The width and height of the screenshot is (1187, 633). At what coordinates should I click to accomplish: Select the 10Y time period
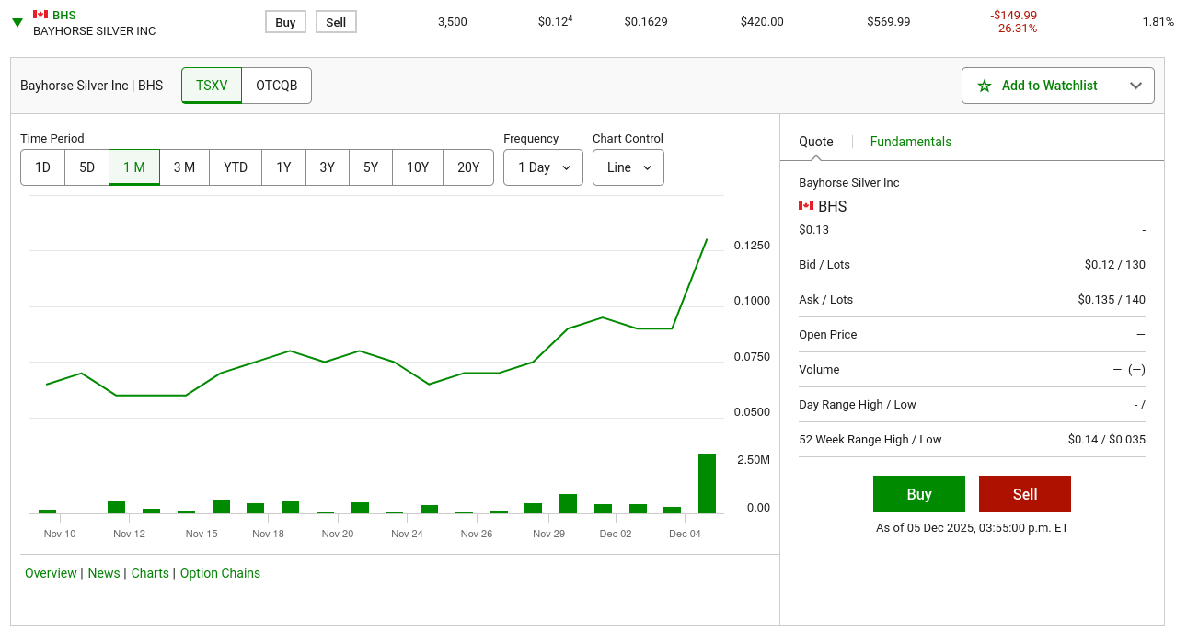tap(418, 167)
